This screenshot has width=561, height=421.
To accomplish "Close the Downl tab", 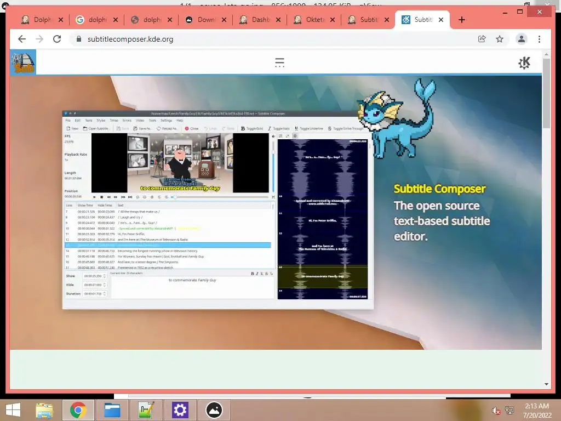I will click(x=224, y=20).
